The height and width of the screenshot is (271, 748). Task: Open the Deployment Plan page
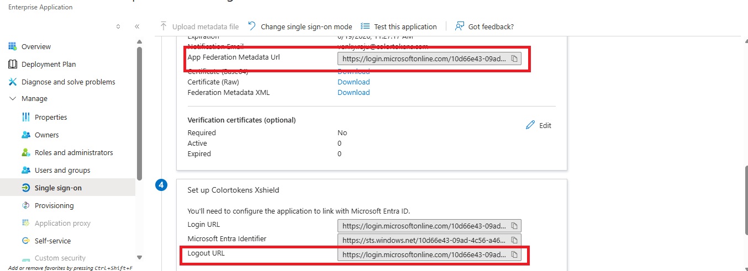[49, 64]
